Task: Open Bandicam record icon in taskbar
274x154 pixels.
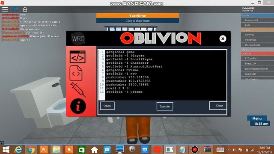Action: point(194,150)
